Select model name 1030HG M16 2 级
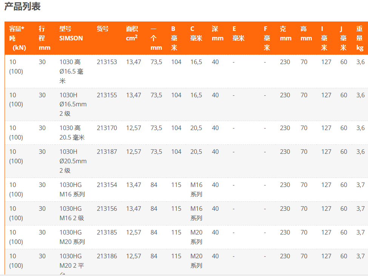 point(72,213)
